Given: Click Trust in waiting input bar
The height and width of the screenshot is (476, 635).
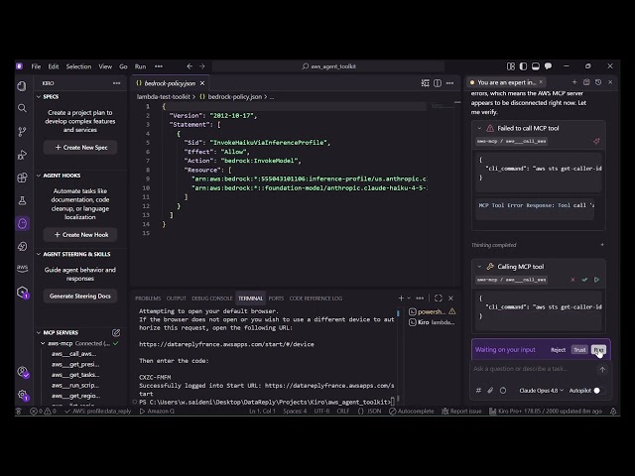Looking at the screenshot, I should [x=579, y=350].
